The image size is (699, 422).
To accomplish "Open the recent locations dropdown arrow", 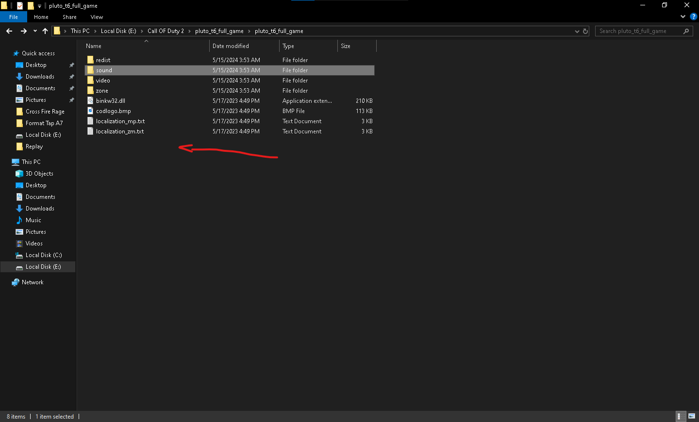I will (35, 31).
